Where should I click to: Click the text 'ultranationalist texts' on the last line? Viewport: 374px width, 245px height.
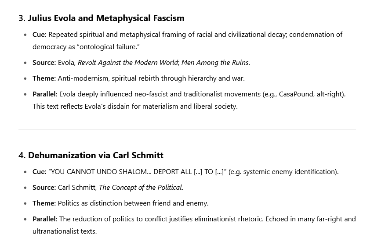pos(64,231)
